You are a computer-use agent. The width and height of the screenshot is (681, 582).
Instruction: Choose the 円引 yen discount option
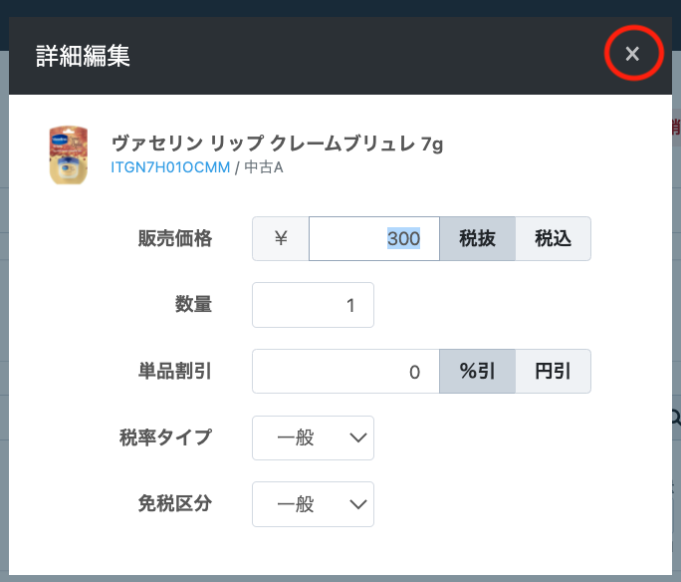[x=553, y=372]
